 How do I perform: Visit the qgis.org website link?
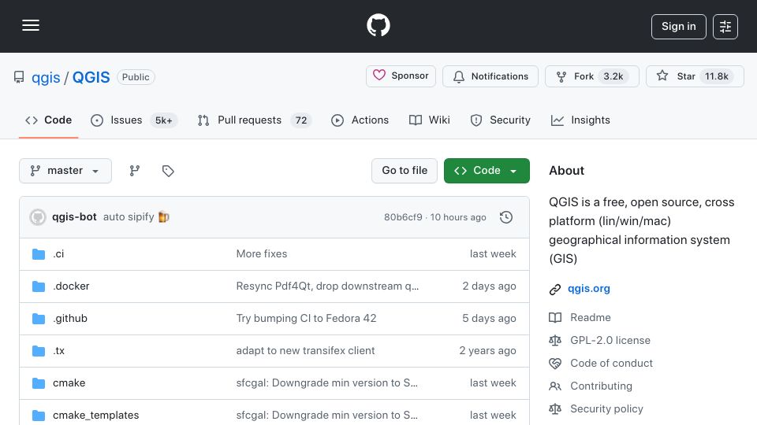pyautogui.click(x=588, y=289)
